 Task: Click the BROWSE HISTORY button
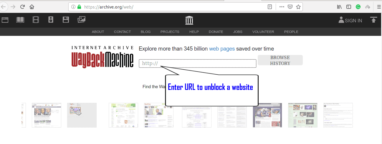click(x=280, y=60)
